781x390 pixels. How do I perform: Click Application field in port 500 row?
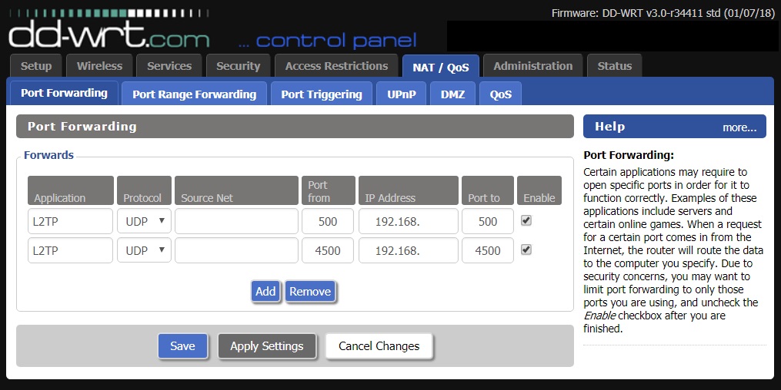coord(70,221)
